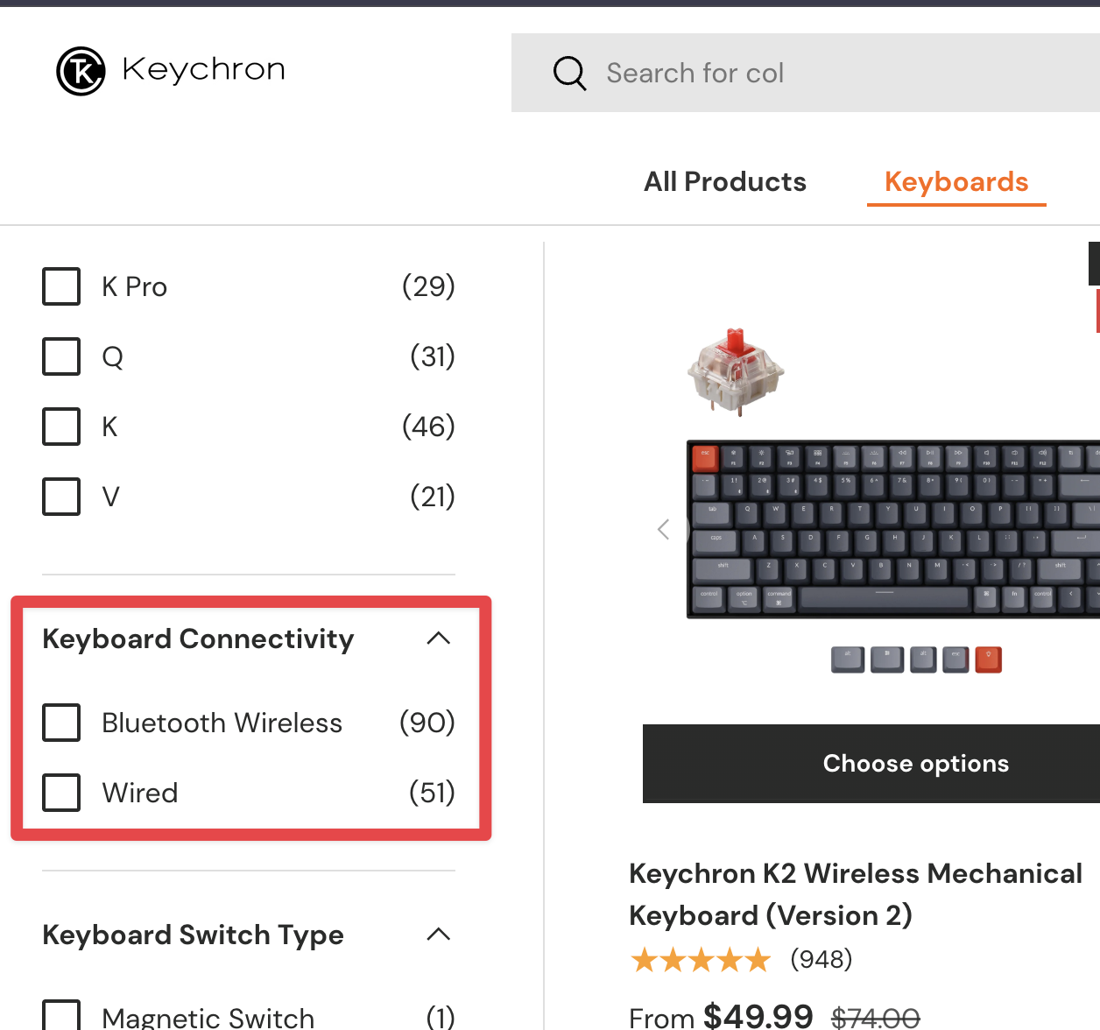
Task: Collapse the Keyboard Connectivity section
Action: pyautogui.click(x=438, y=638)
